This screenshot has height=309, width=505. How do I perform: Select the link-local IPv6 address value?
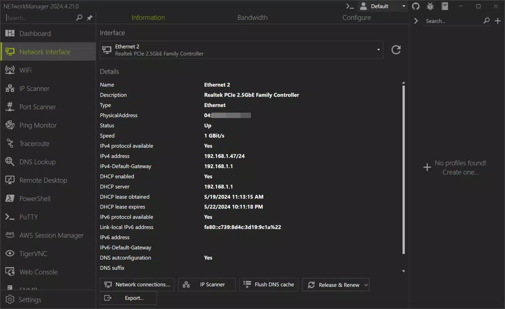[243, 227]
